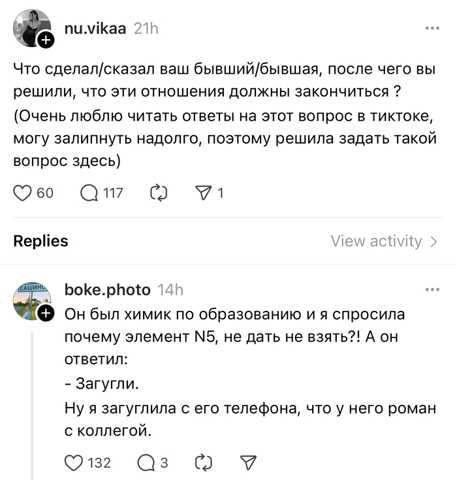457x480 pixels.
Task: Share the nu.vikaa post
Action: pyautogui.click(x=206, y=193)
